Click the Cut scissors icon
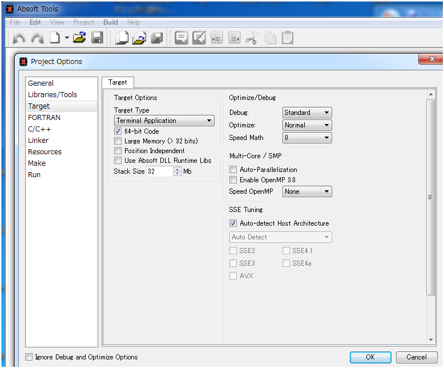 click(x=252, y=38)
